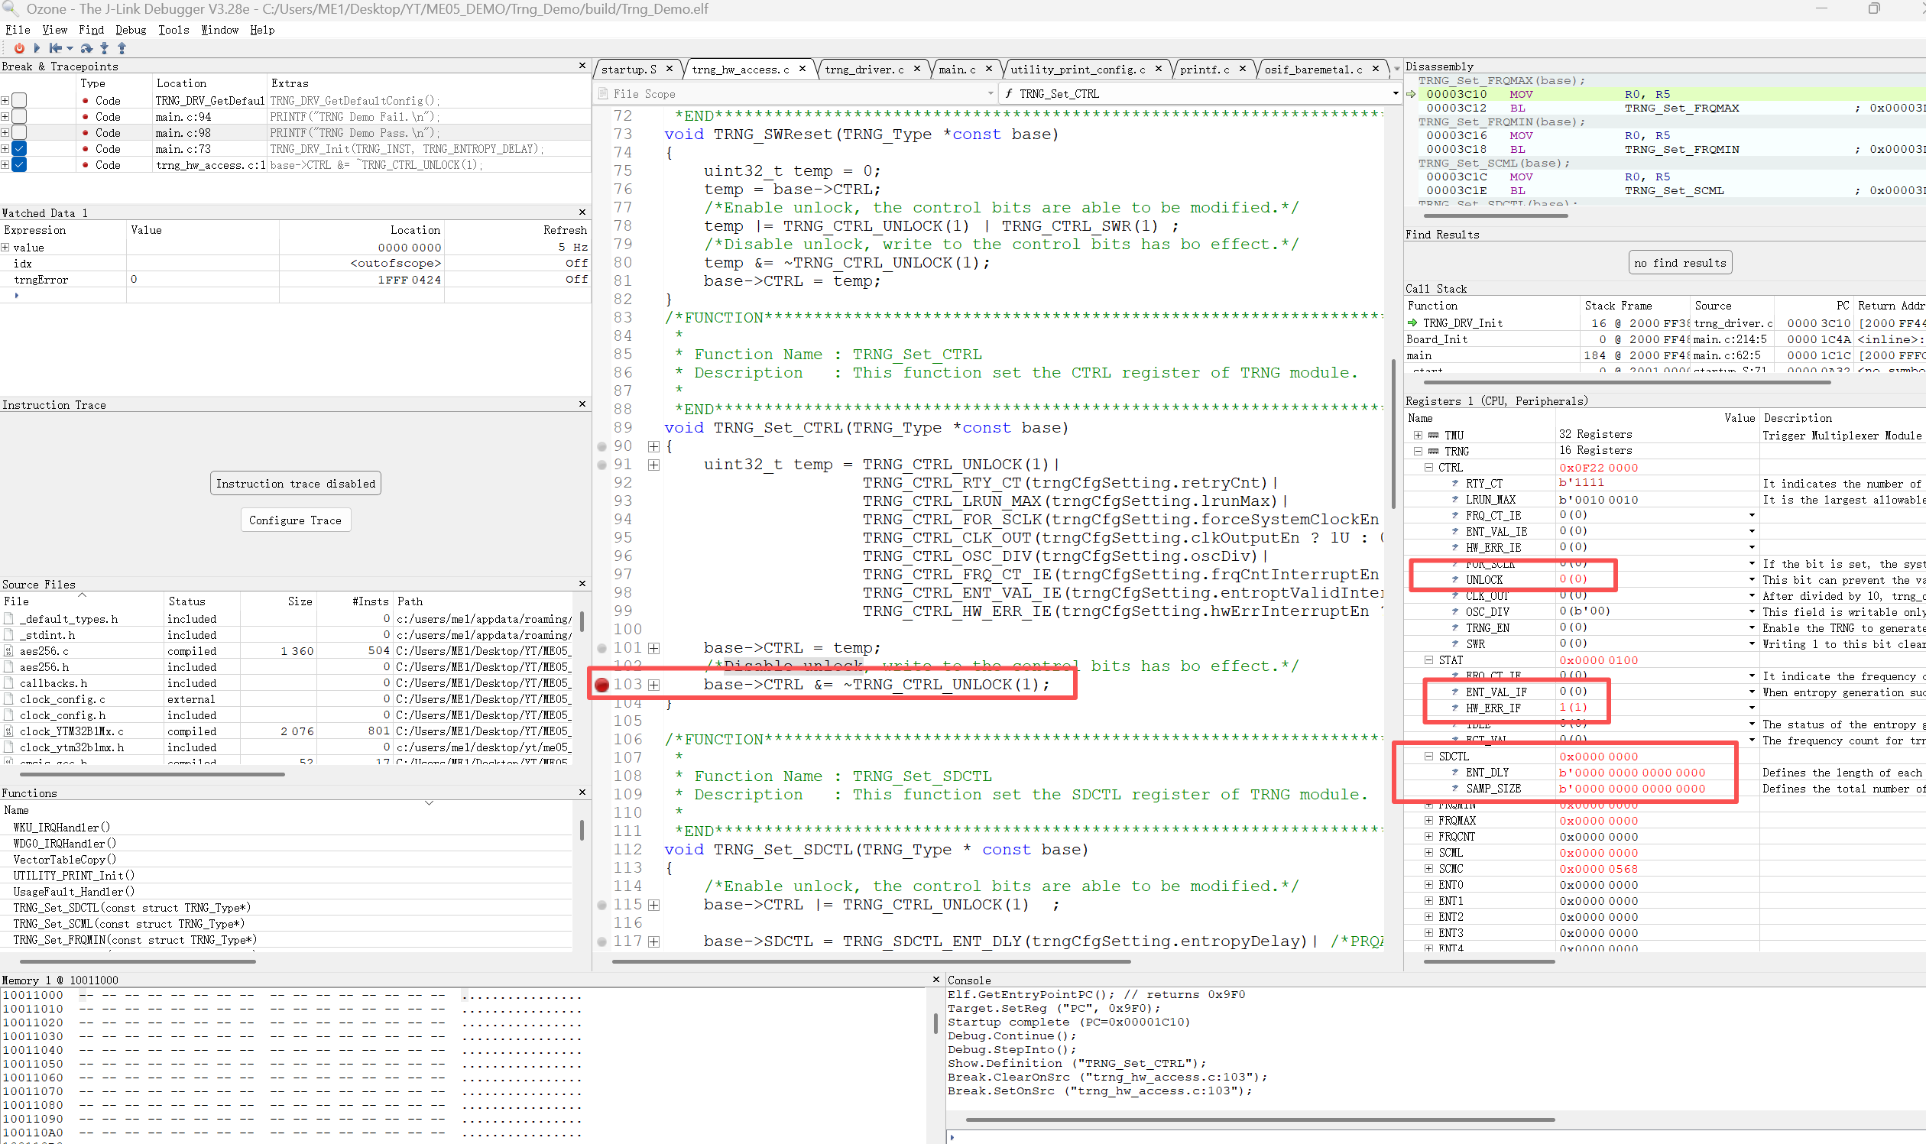Click the Console command input field
Image resolution: width=1926 pixels, height=1144 pixels.
click(1435, 1136)
